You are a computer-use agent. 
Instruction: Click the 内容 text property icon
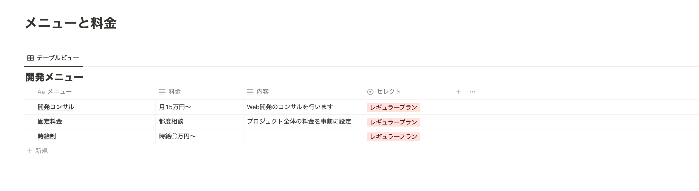point(250,92)
